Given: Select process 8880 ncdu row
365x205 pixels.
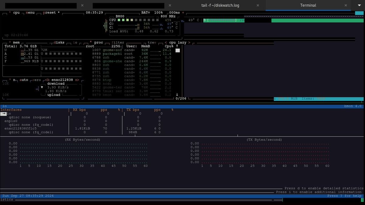Looking at the screenshot, I should pyautogui.click(x=132, y=84).
